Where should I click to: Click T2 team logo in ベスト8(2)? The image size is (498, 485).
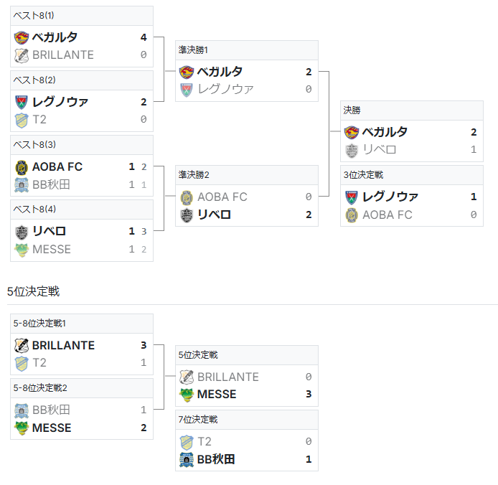(x=22, y=119)
